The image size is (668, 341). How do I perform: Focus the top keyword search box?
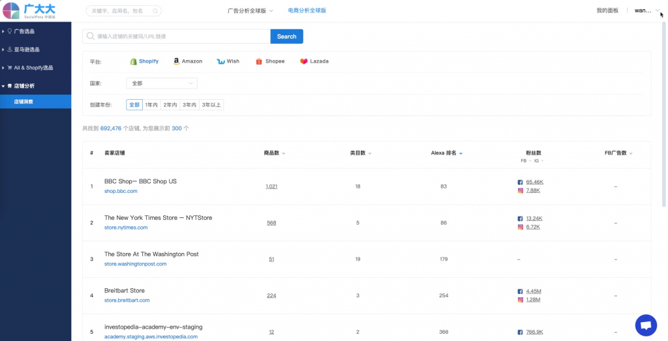123,11
